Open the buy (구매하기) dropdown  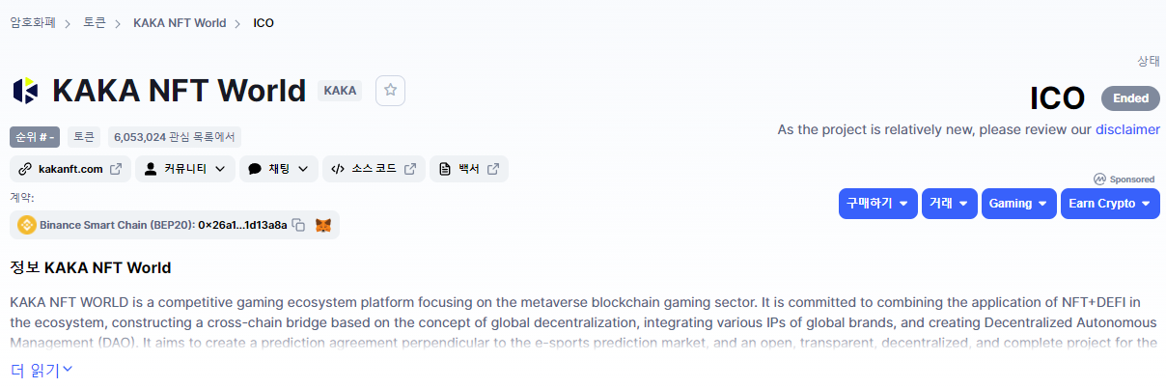[877, 204]
